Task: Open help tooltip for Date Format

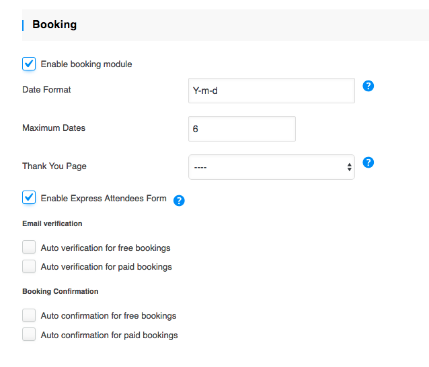Action: click(368, 86)
